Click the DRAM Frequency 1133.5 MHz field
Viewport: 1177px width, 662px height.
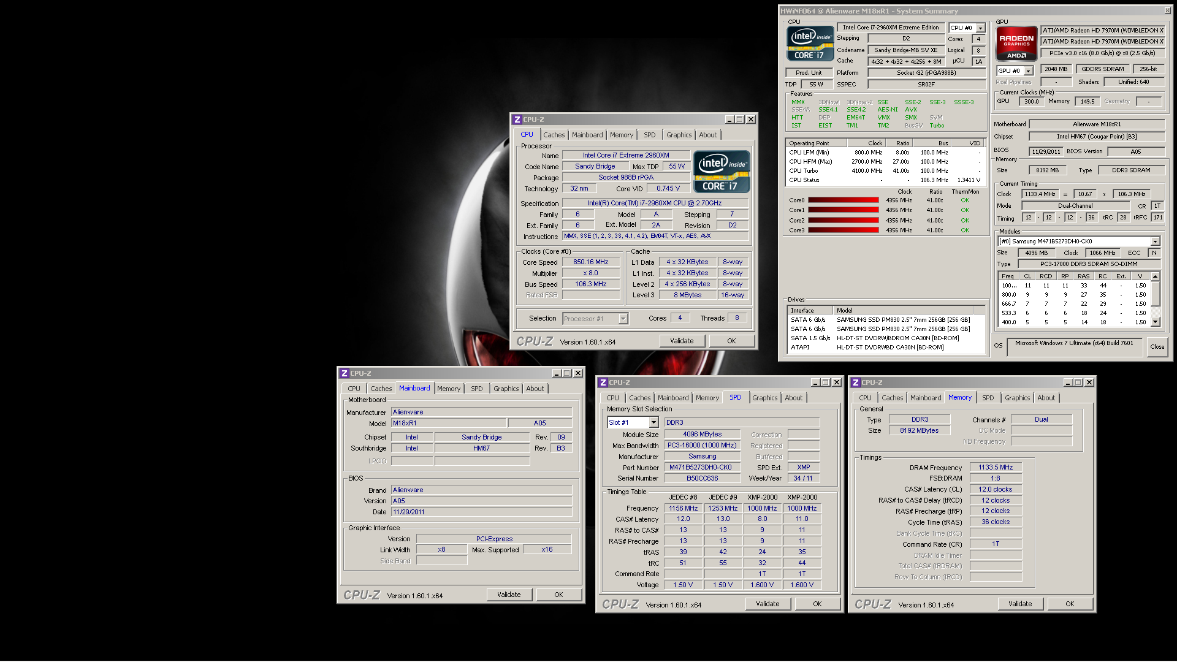996,468
